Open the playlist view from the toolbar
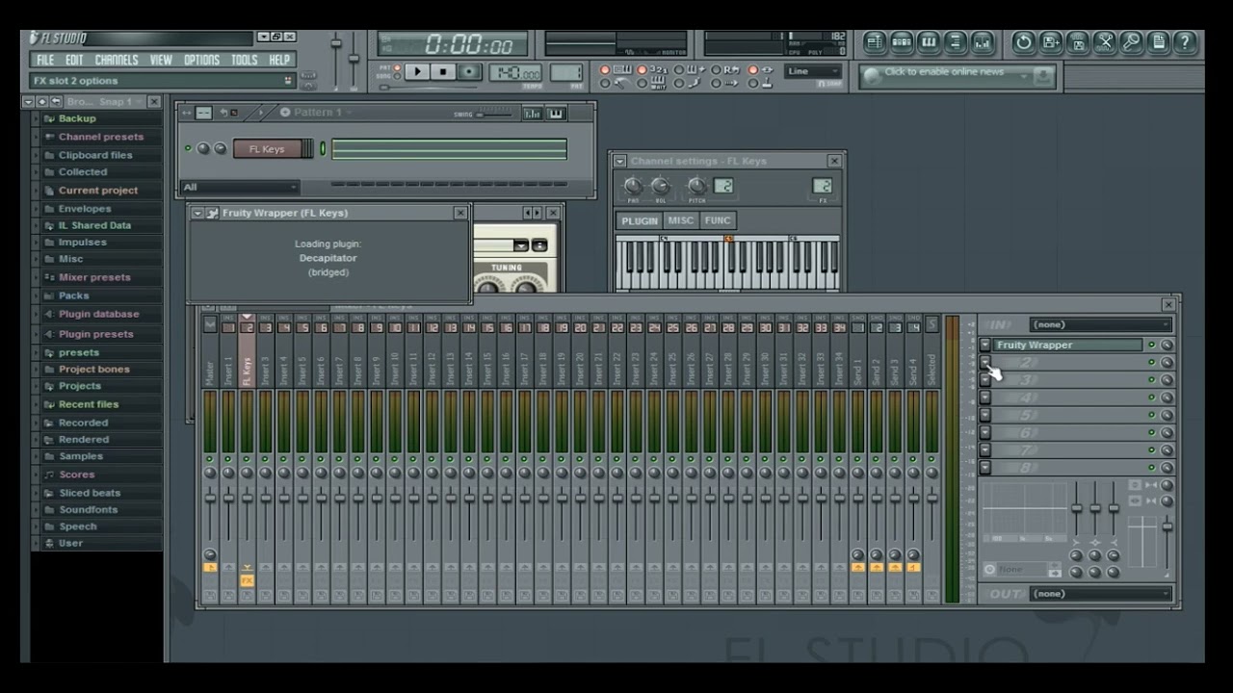The image size is (1233, 693). 875,41
